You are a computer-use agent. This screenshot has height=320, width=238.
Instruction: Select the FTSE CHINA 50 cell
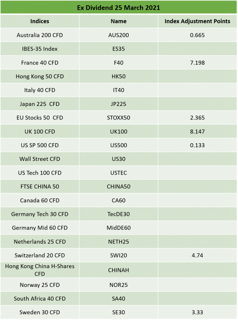click(40, 187)
